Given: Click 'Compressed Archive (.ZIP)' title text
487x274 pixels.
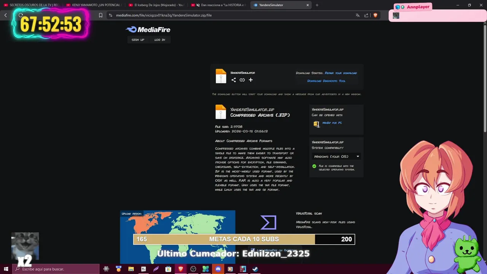Looking at the screenshot, I should (x=260, y=115).
